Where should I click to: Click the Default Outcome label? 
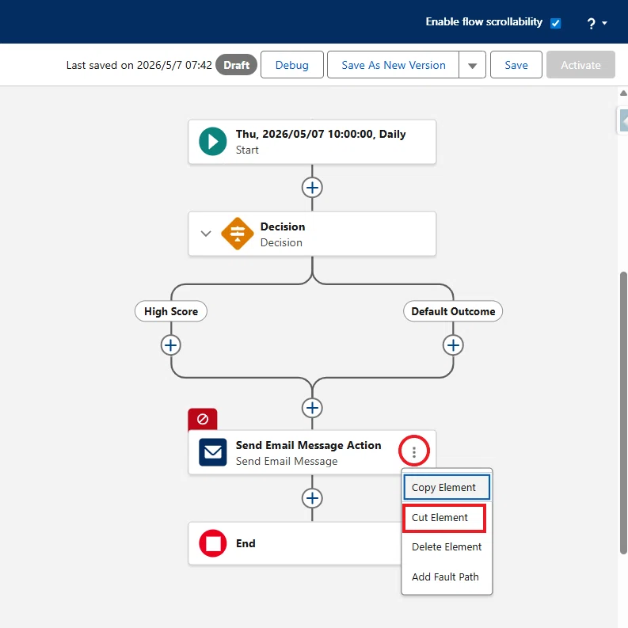pos(453,311)
